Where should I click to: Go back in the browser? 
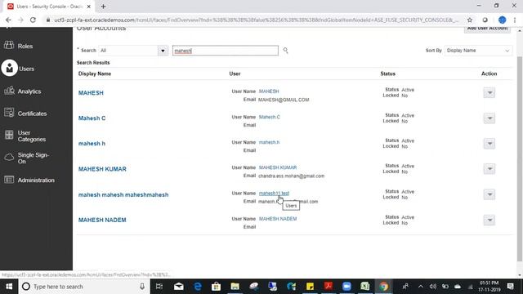(x=8, y=20)
